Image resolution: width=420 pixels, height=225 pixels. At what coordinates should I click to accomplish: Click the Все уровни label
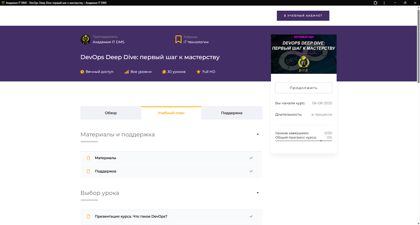[141, 72]
